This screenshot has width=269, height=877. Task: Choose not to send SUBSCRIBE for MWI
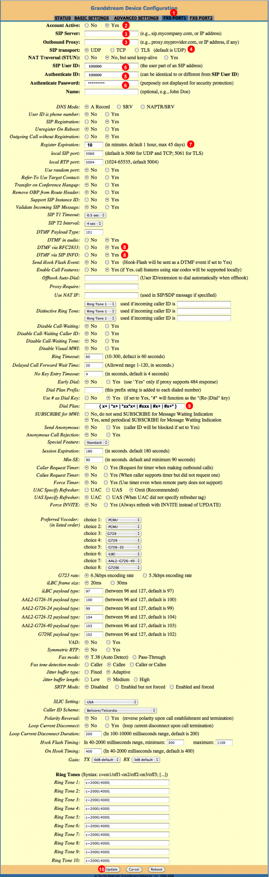coord(87,414)
